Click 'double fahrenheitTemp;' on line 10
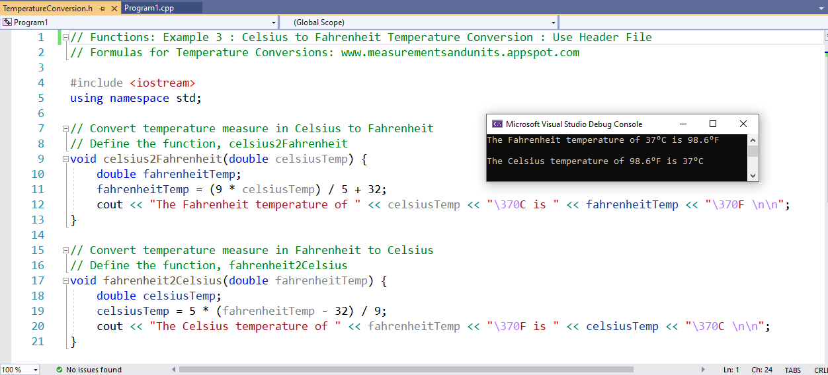This screenshot has height=375, width=828. [x=169, y=174]
